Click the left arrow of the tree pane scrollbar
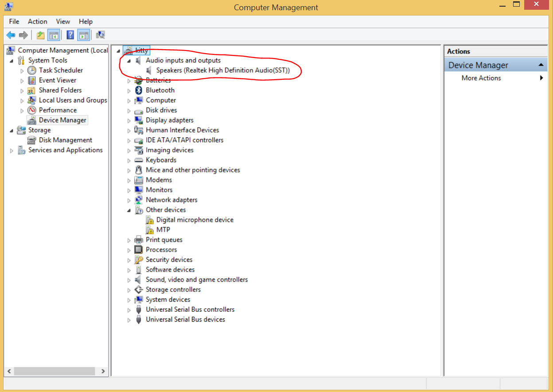The height and width of the screenshot is (392, 553). 9,371
